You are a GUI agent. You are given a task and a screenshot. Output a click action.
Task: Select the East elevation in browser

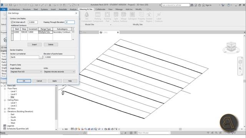pos(13,114)
